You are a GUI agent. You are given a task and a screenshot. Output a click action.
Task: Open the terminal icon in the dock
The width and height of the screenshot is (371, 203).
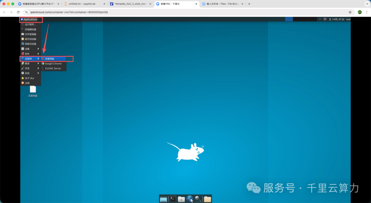pyautogui.click(x=173, y=199)
